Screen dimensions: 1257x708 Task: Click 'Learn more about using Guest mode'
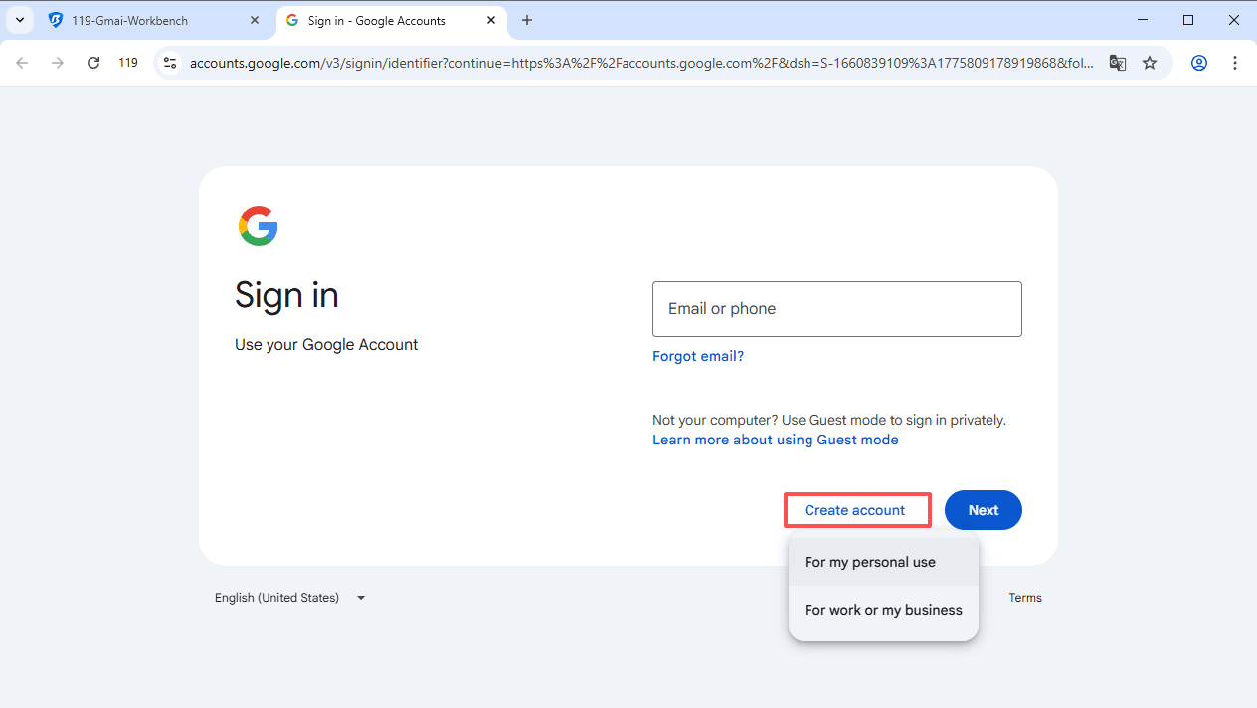pos(775,439)
